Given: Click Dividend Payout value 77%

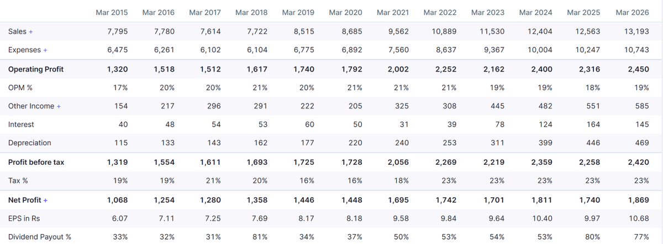Looking at the screenshot, I should (643, 237).
